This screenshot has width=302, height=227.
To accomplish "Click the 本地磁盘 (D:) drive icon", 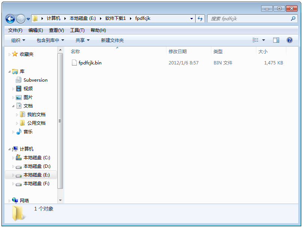I will [x=19, y=167].
